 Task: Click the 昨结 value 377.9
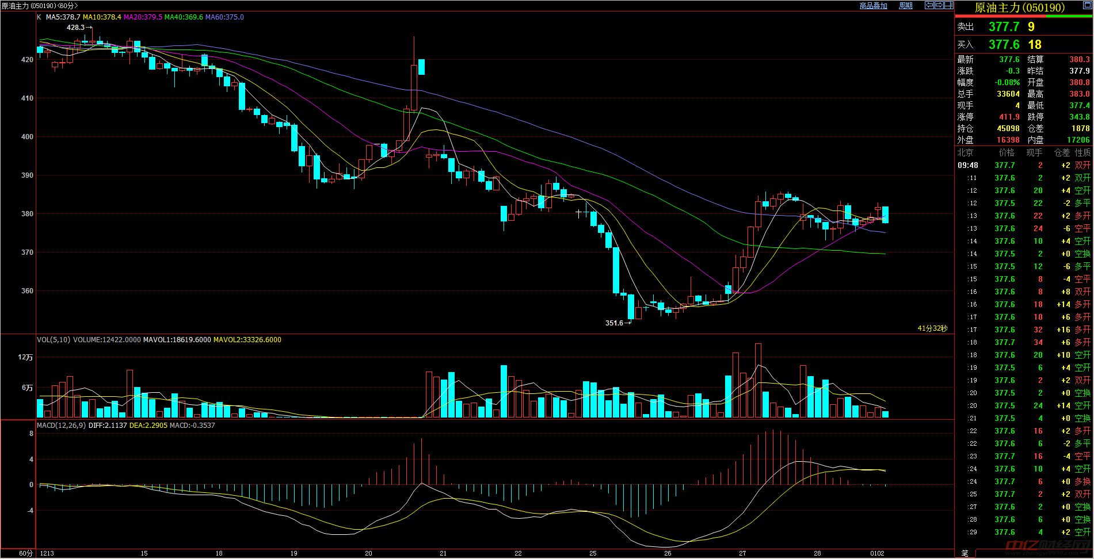tap(1080, 71)
